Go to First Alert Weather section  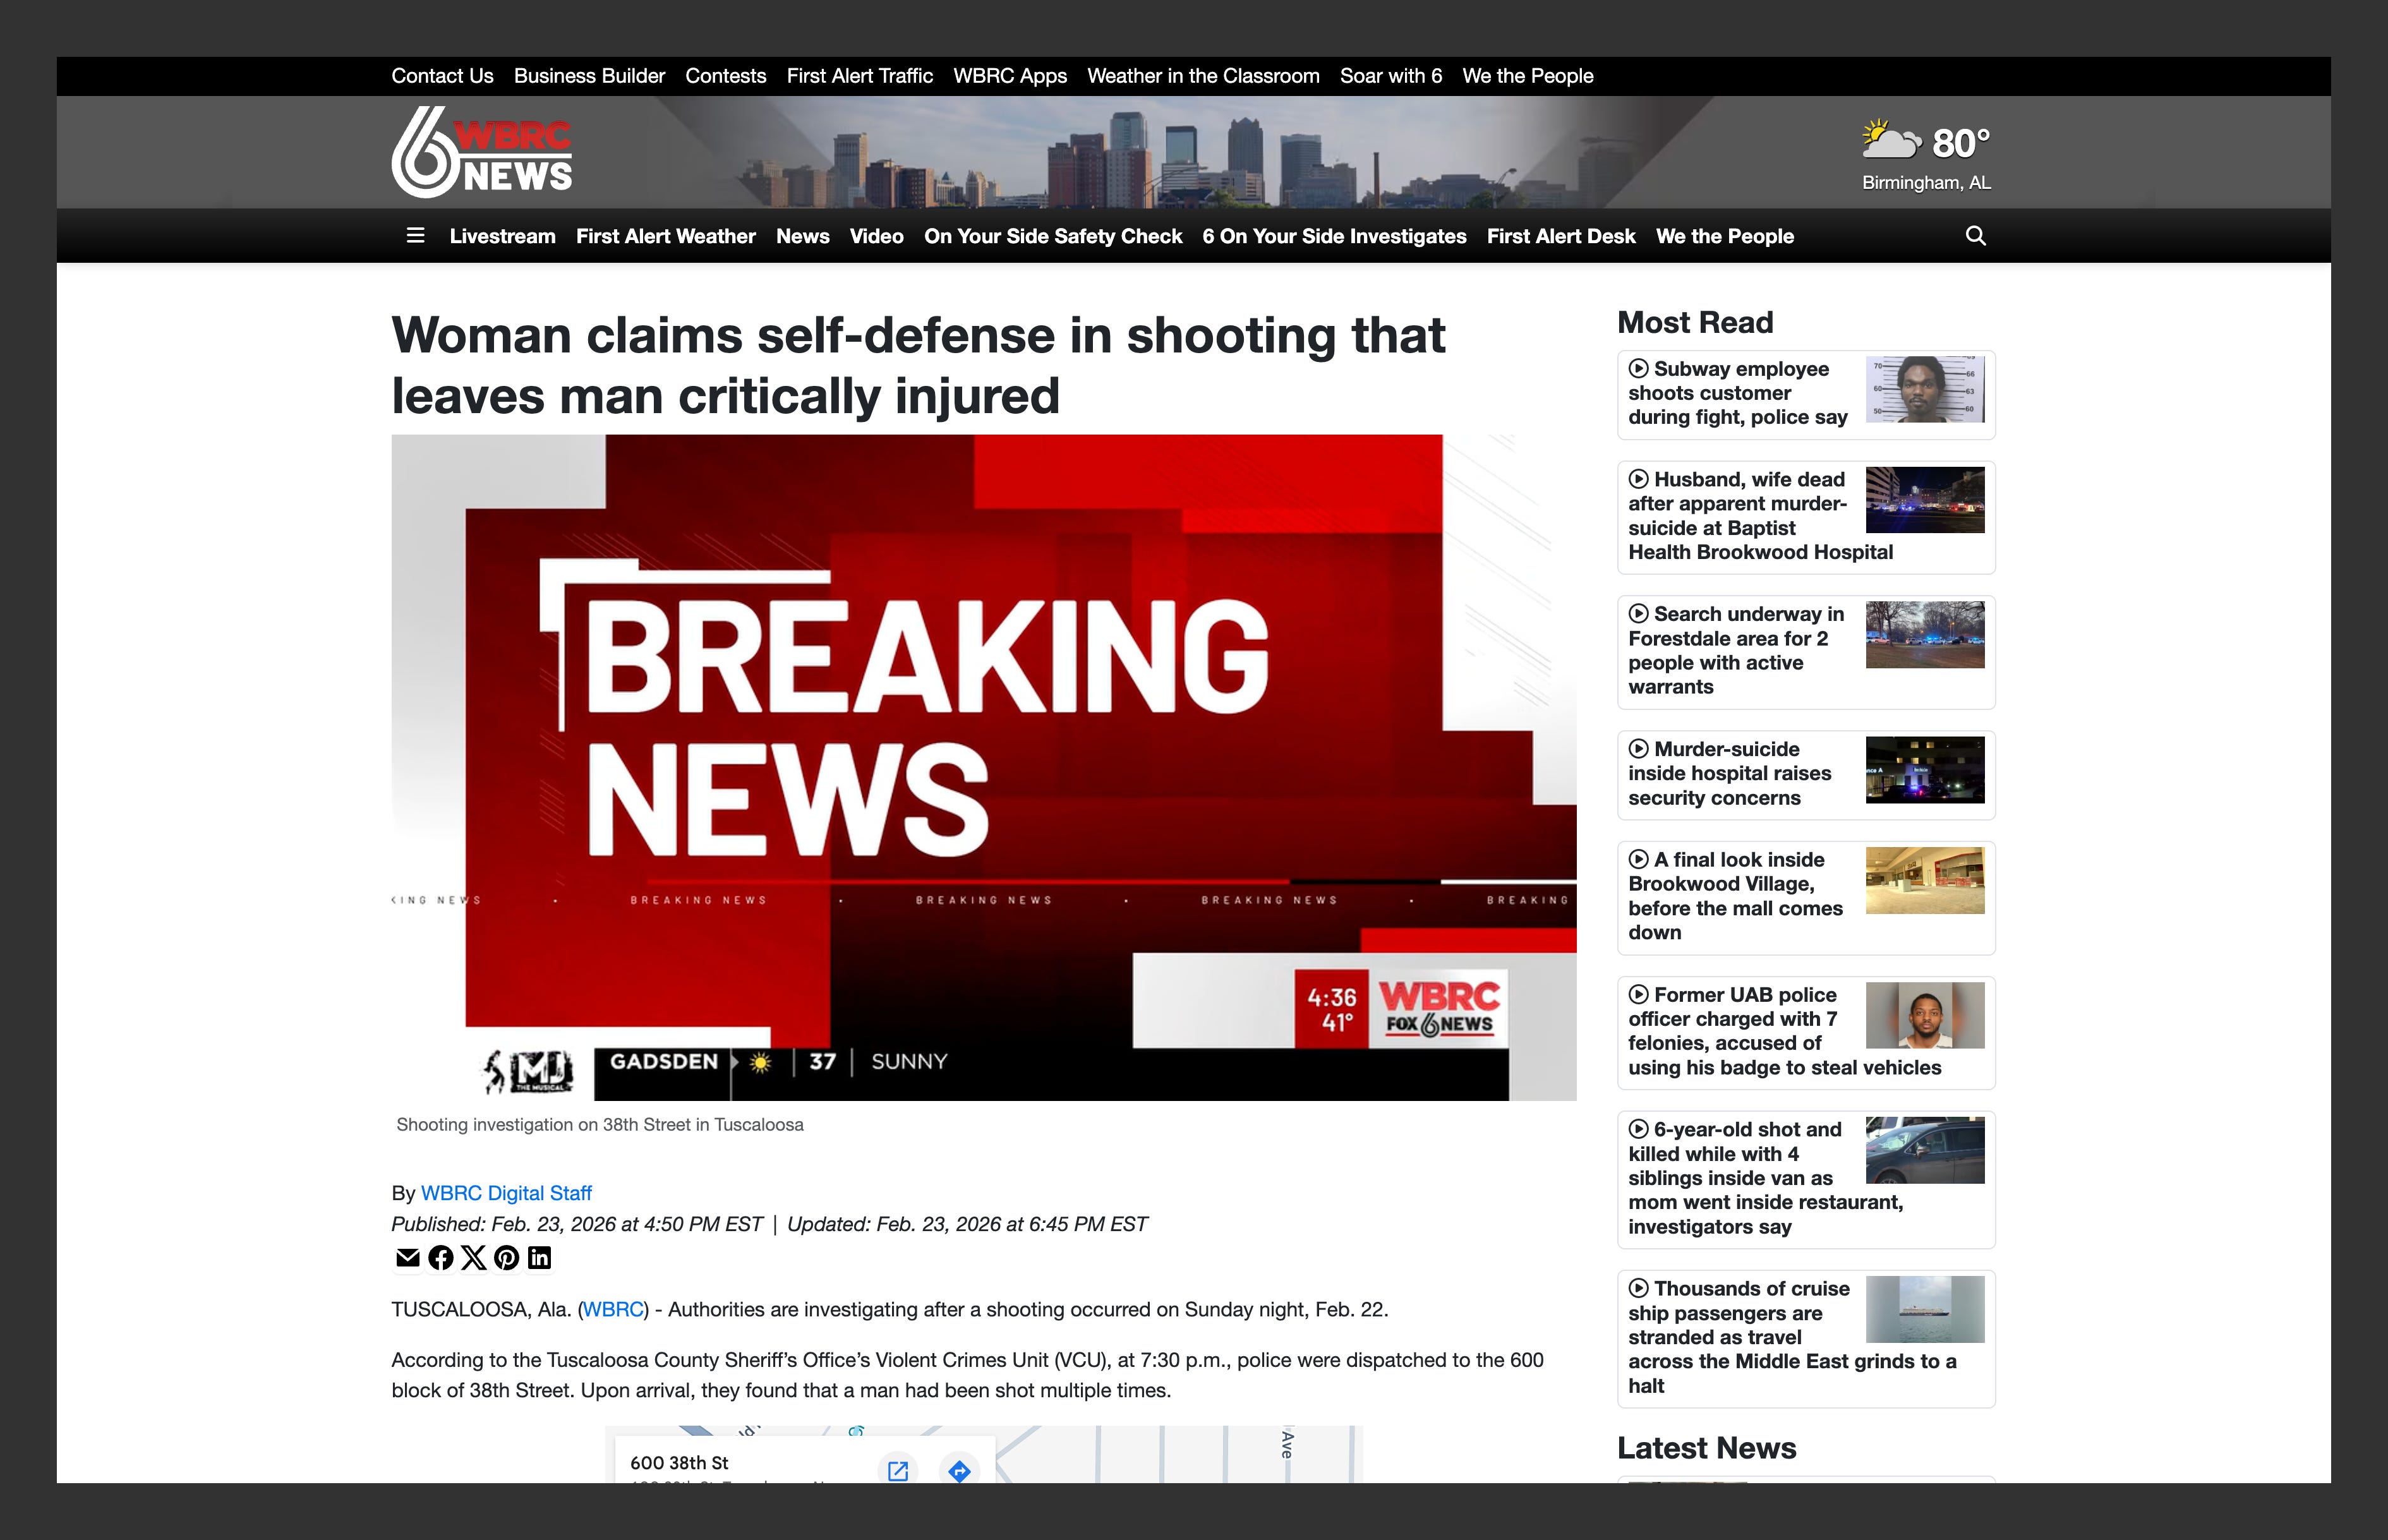click(665, 236)
